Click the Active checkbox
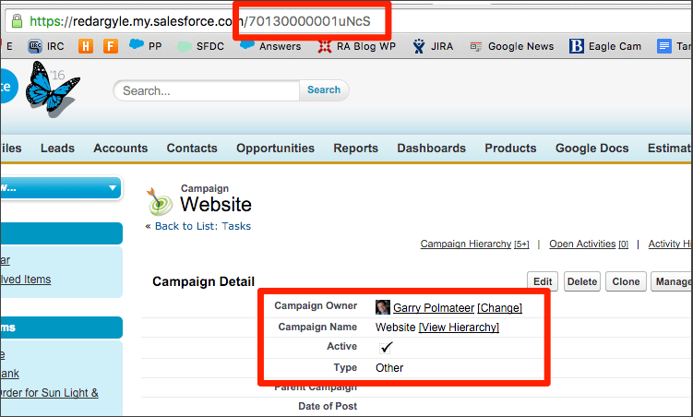Viewport: 693px width, 417px height. pyautogui.click(x=386, y=348)
